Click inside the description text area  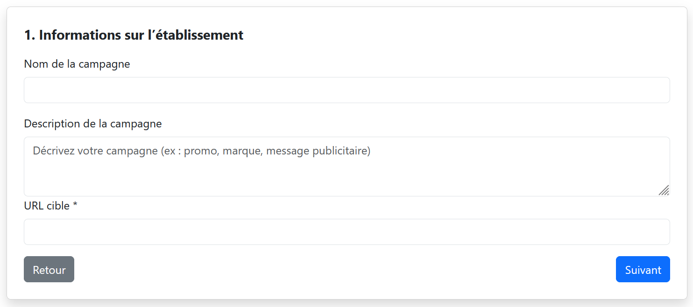[327, 173]
